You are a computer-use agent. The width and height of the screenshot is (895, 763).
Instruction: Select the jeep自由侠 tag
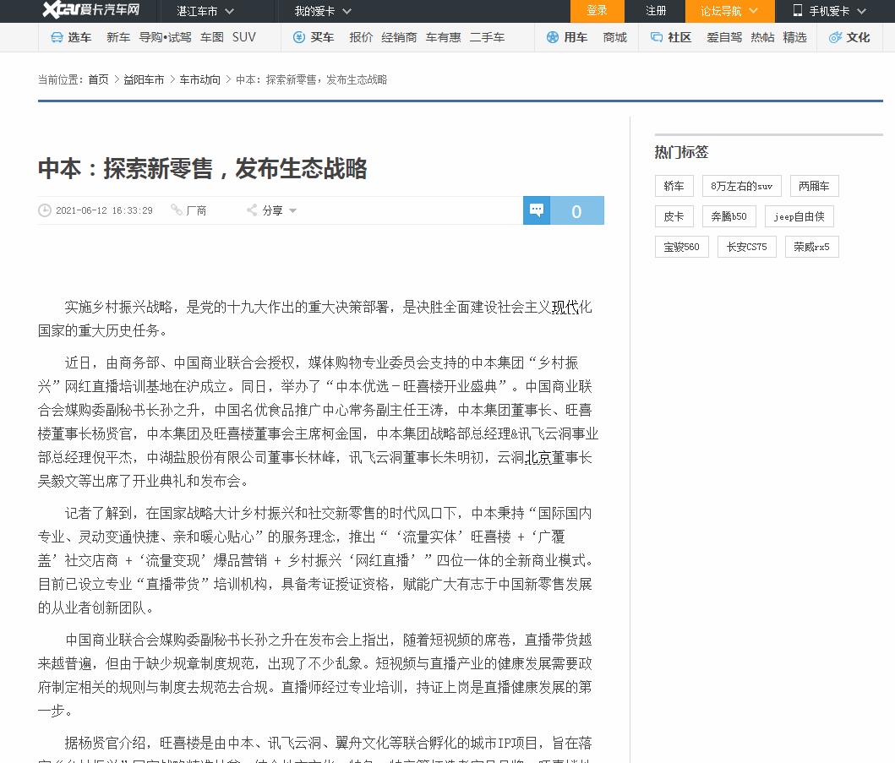point(799,216)
